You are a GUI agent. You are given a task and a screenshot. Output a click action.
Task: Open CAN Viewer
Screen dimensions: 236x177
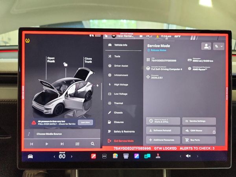coord(199,131)
